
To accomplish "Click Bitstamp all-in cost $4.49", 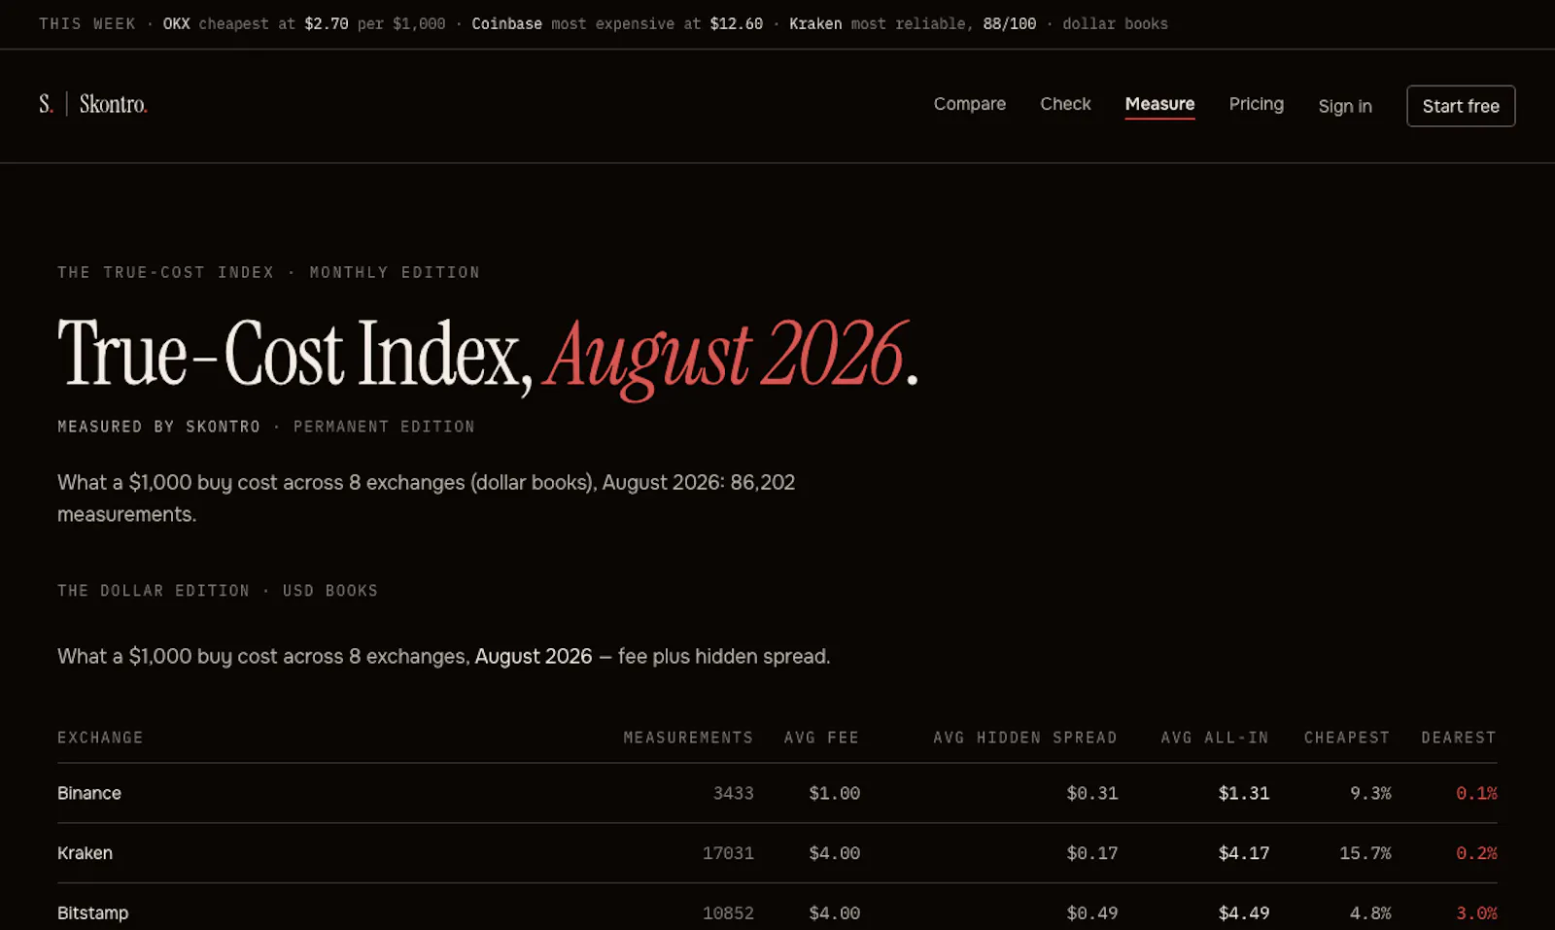I will pyautogui.click(x=1244, y=913).
